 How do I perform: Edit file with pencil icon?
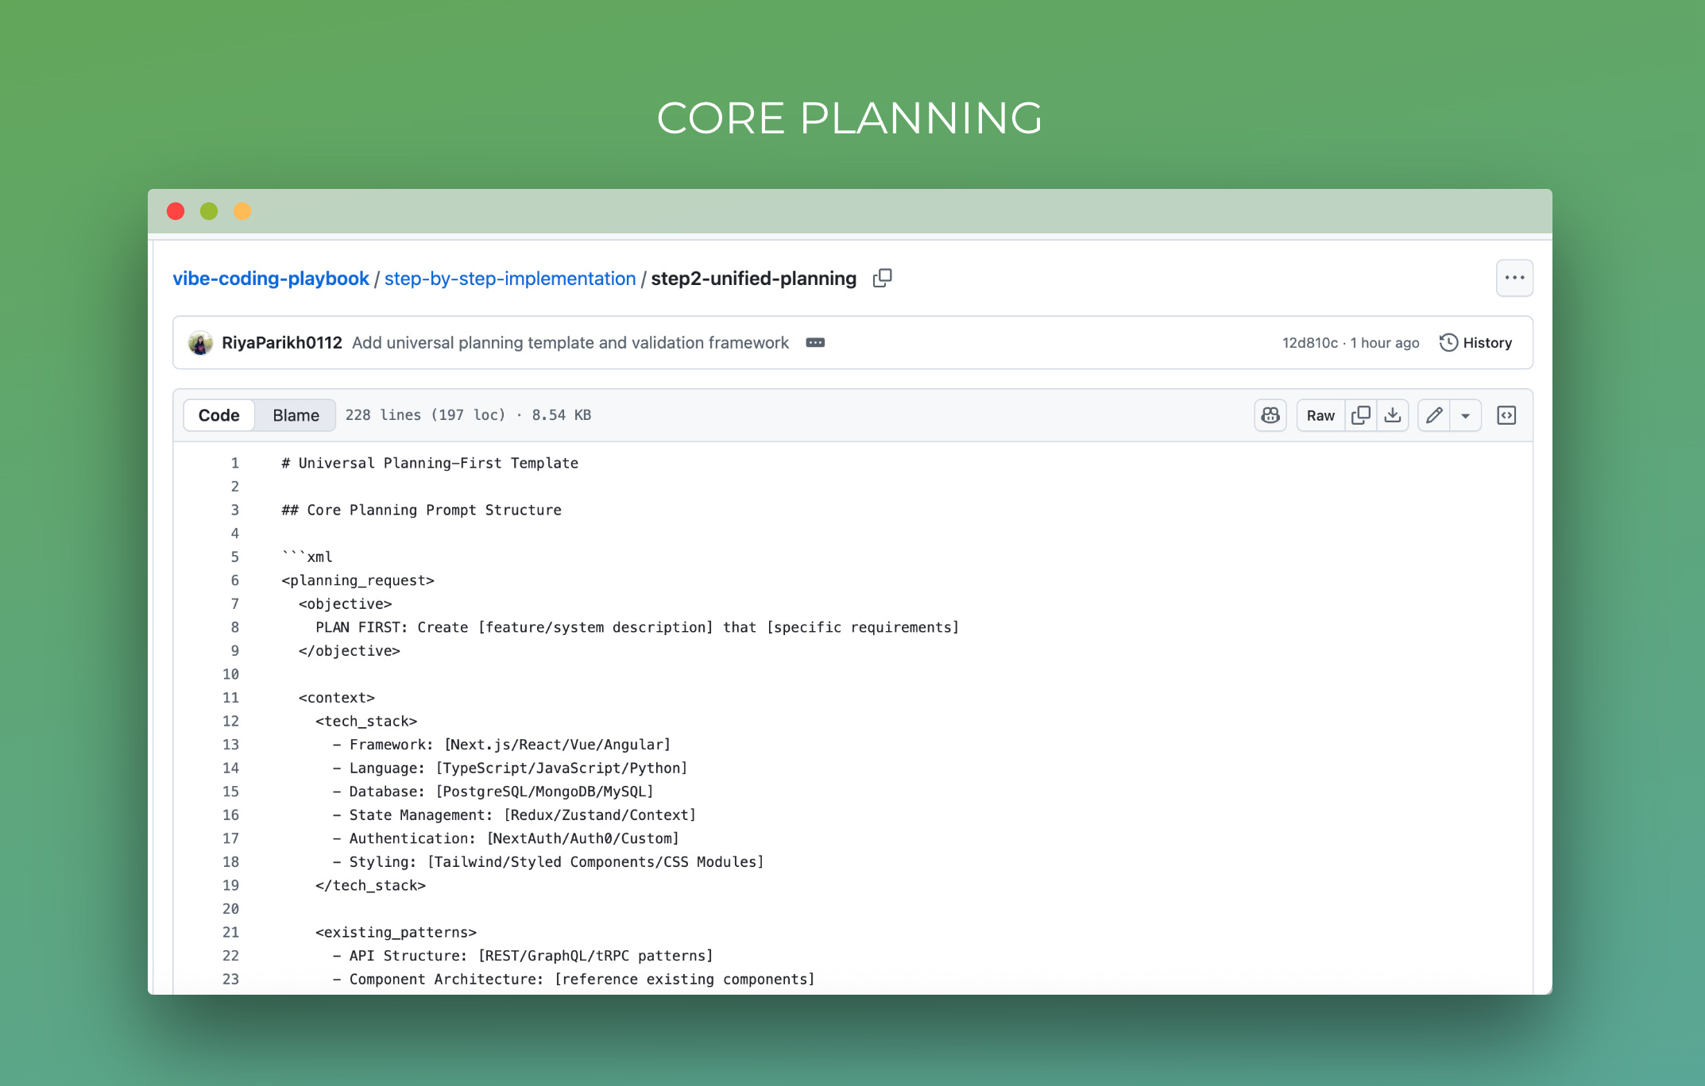[1433, 415]
